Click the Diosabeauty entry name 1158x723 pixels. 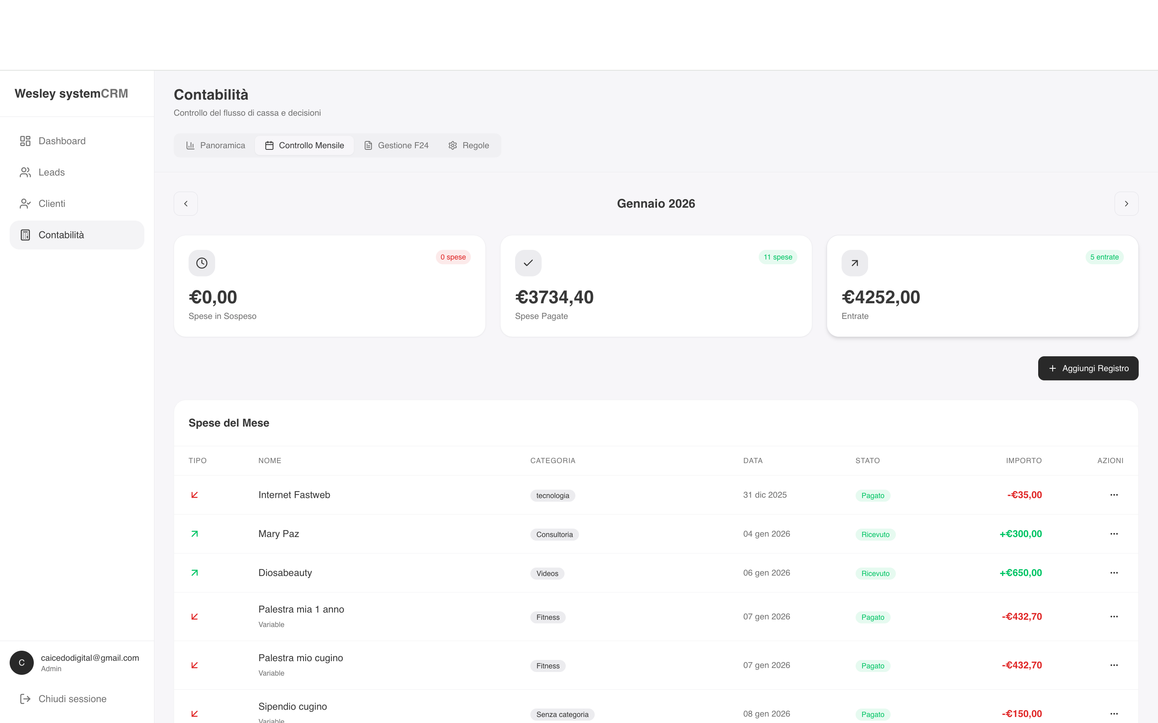(285, 573)
